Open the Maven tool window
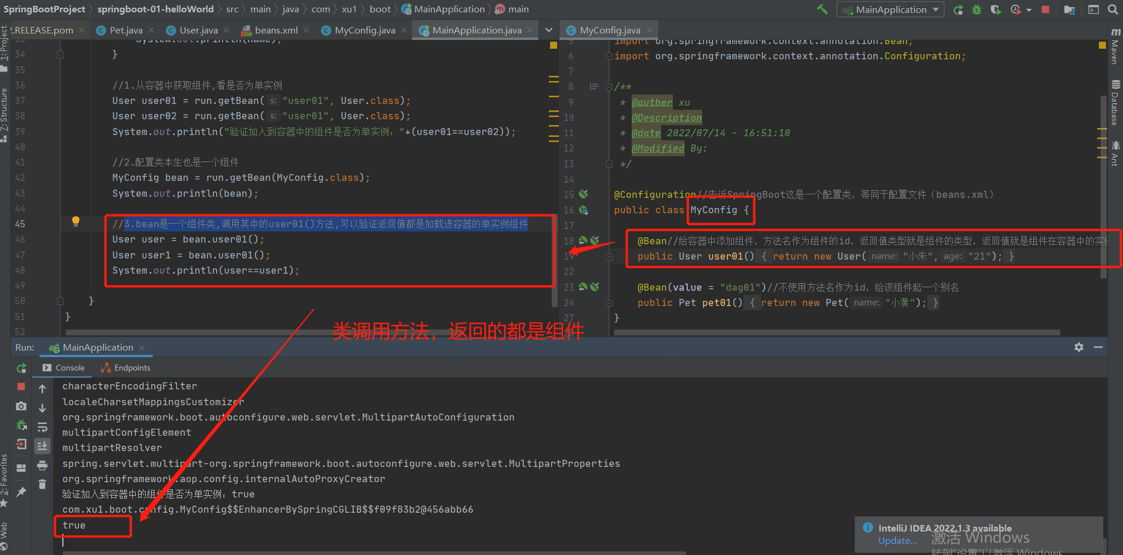This screenshot has width=1123, height=555. coord(1115,46)
